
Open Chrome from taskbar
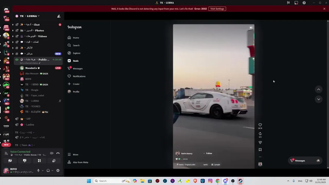[x=218, y=181]
